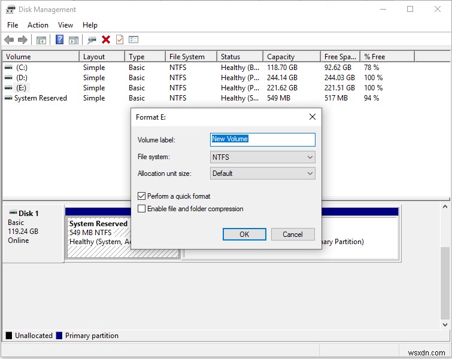Sort by the % Free column header
This screenshot has height=359, width=452.
387,56
